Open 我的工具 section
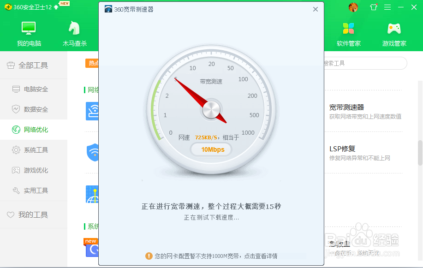The height and width of the screenshot is (268, 423). [x=34, y=214]
